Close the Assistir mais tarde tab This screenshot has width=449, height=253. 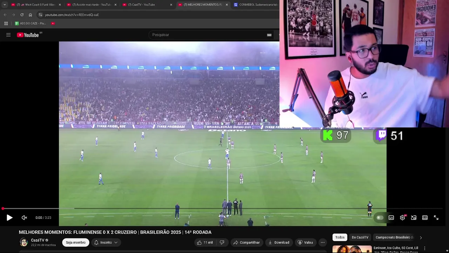115,5
